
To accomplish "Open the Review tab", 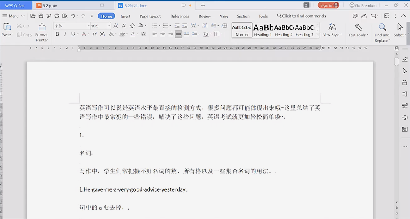I will (205, 16).
